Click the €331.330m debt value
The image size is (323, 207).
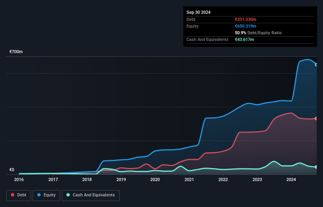point(245,19)
